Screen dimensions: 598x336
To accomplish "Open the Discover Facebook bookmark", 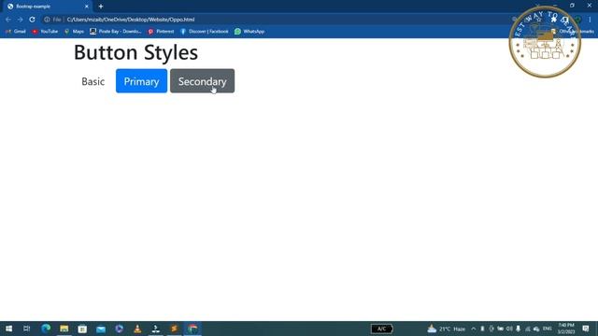I will pos(205,32).
